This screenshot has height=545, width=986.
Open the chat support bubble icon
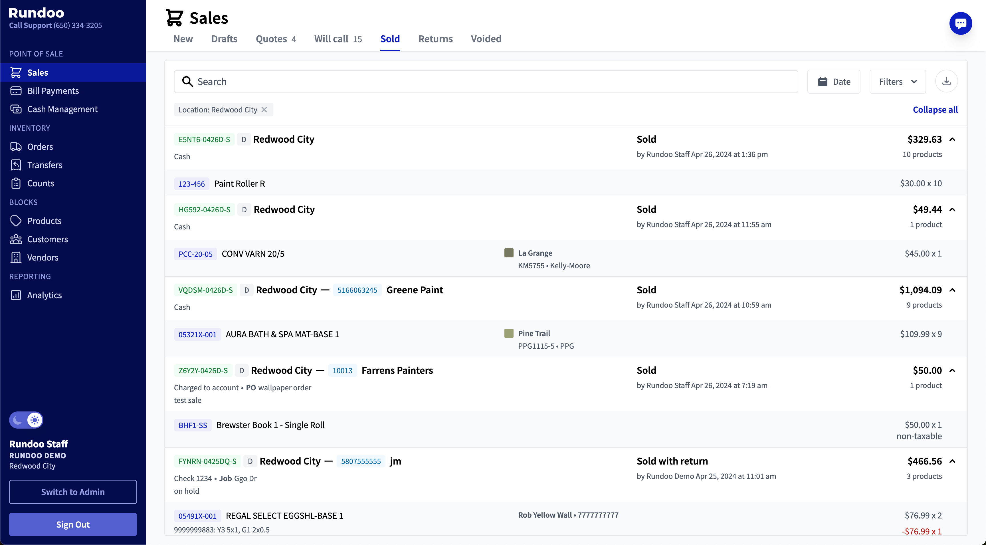click(x=960, y=23)
